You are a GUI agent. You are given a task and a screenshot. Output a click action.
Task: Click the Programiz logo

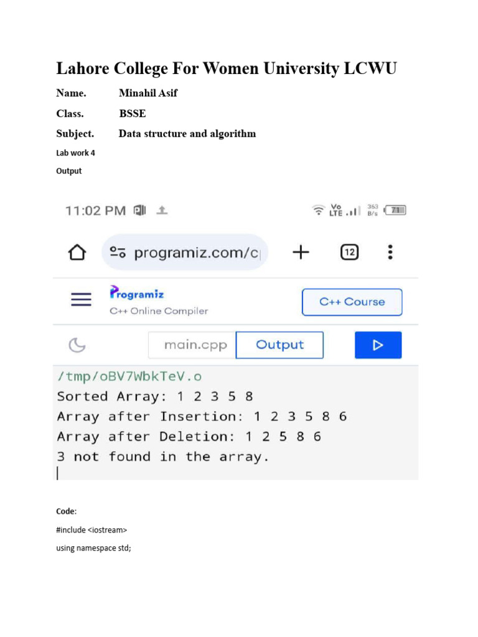coord(137,293)
